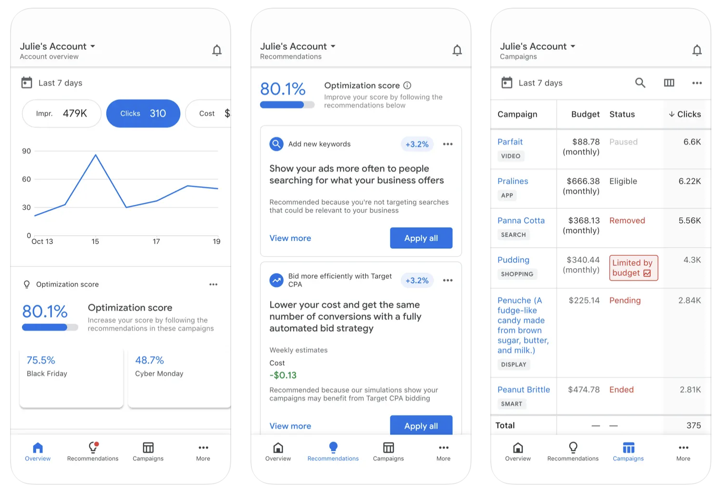Click the 80.1% optimization progress bar
Image resolution: width=722 pixels, height=491 pixels.
point(287,105)
